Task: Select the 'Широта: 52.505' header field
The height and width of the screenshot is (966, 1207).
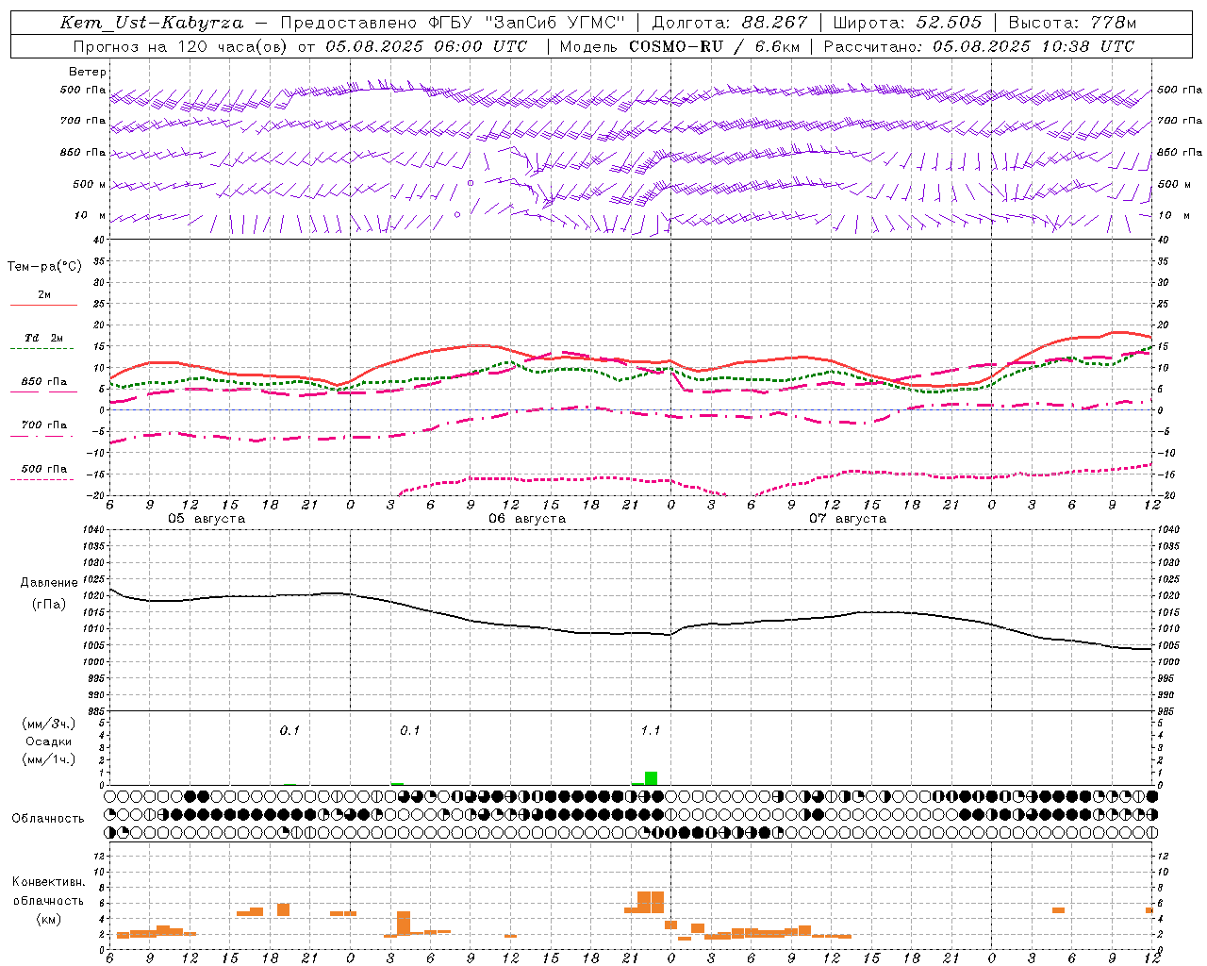Action: [907, 23]
